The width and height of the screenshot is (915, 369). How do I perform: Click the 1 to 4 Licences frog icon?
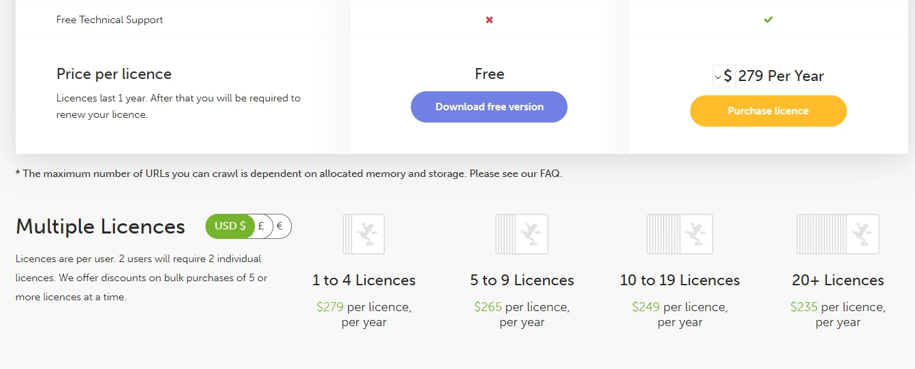(x=364, y=234)
